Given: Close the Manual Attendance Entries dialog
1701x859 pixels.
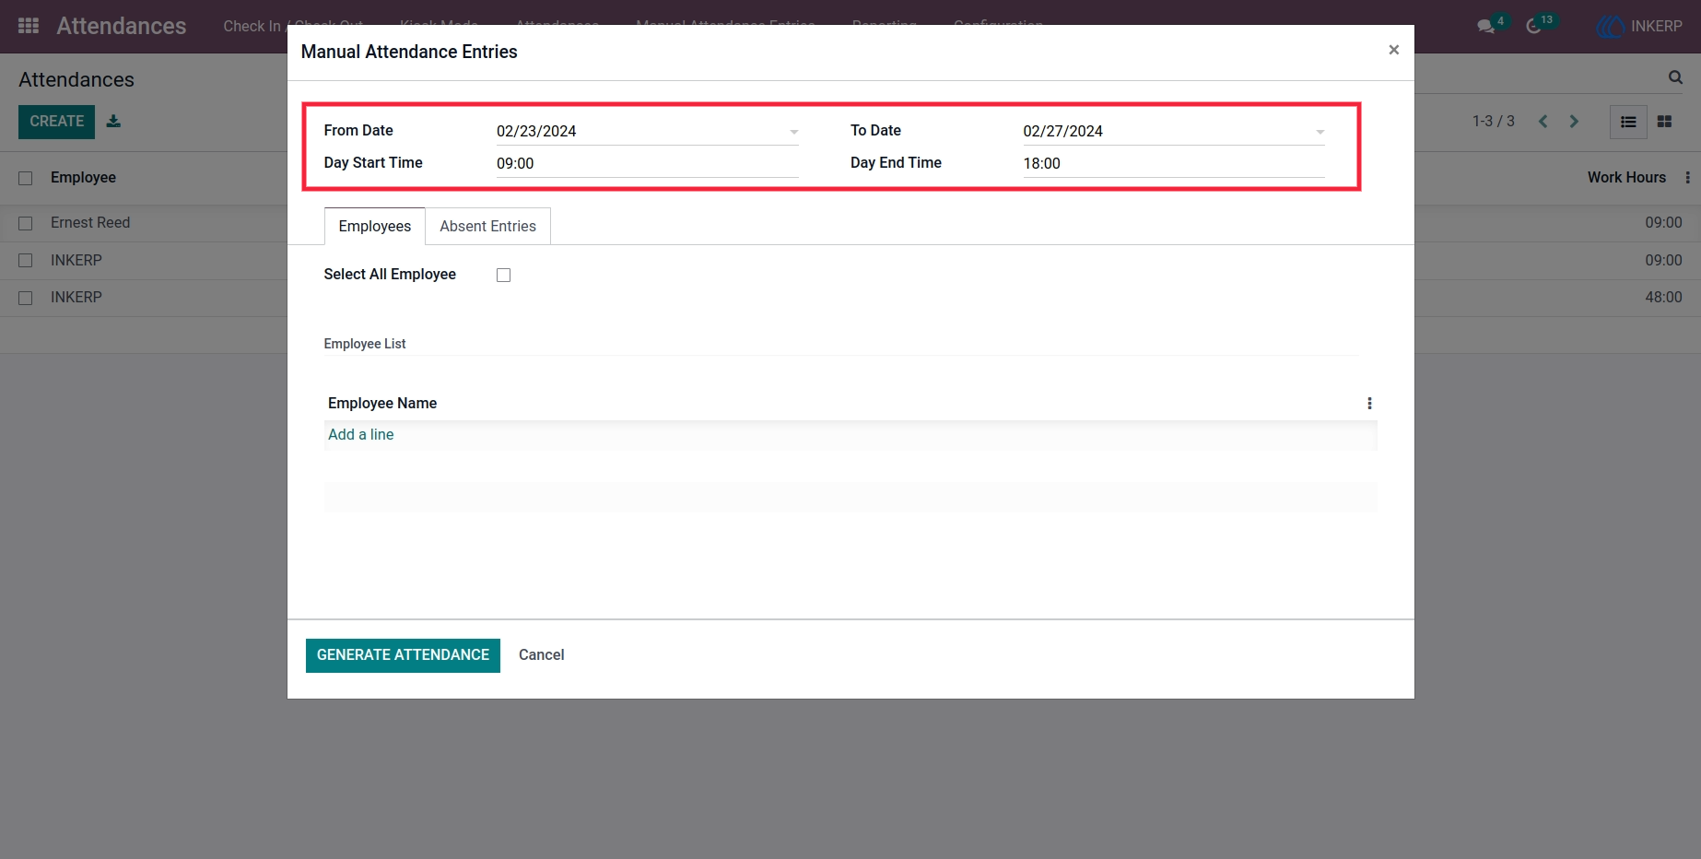Looking at the screenshot, I should (1393, 50).
